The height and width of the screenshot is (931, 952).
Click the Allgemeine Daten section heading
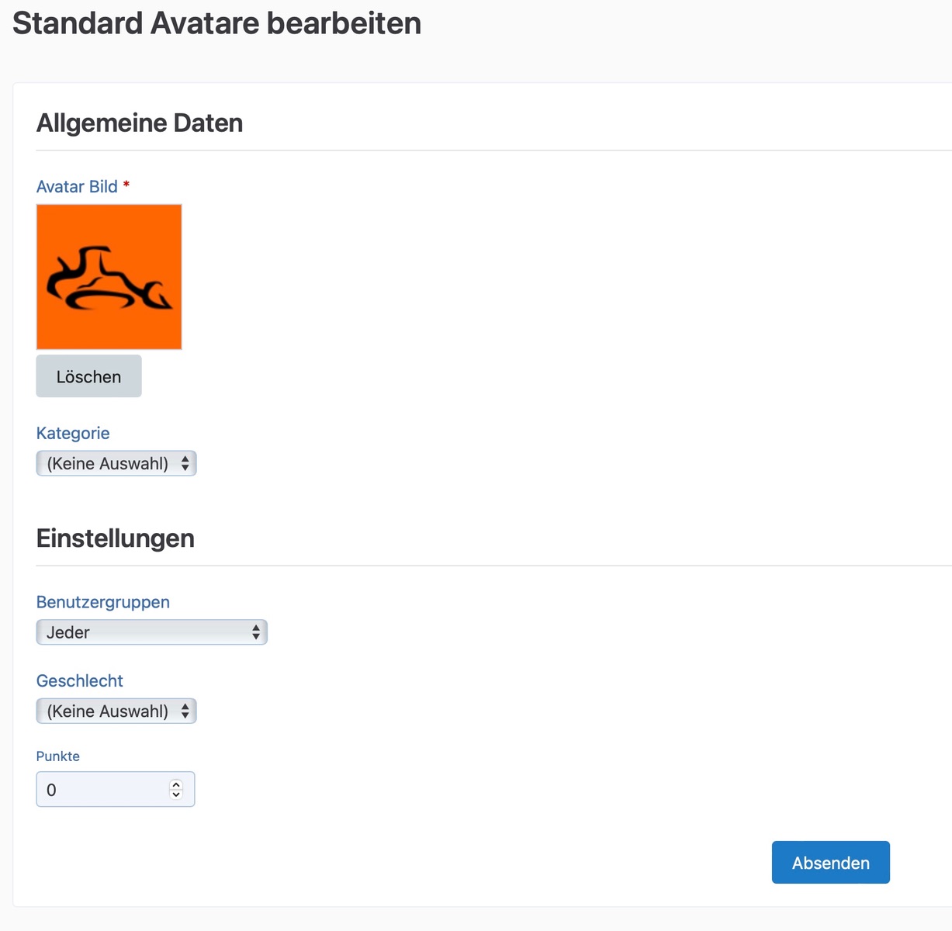pos(140,123)
